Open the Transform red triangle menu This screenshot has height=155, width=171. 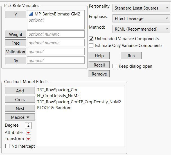[x=28, y=139]
